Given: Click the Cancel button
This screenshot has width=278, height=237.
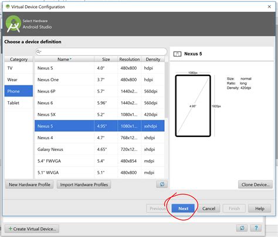Looking at the screenshot, I should pos(209,208).
